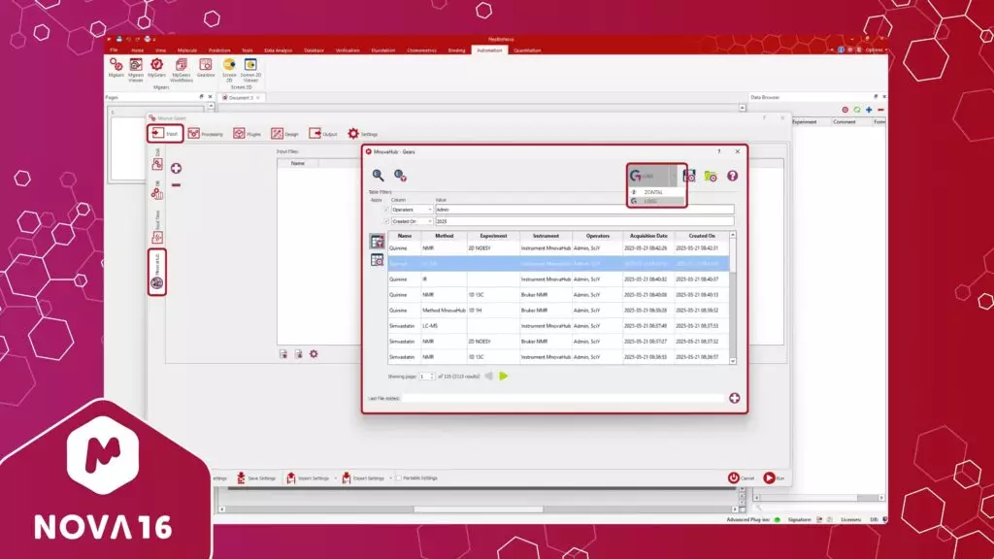This screenshot has width=994, height=559.
Task: Switch to the Automation ribbon tab
Action: pyautogui.click(x=490, y=49)
